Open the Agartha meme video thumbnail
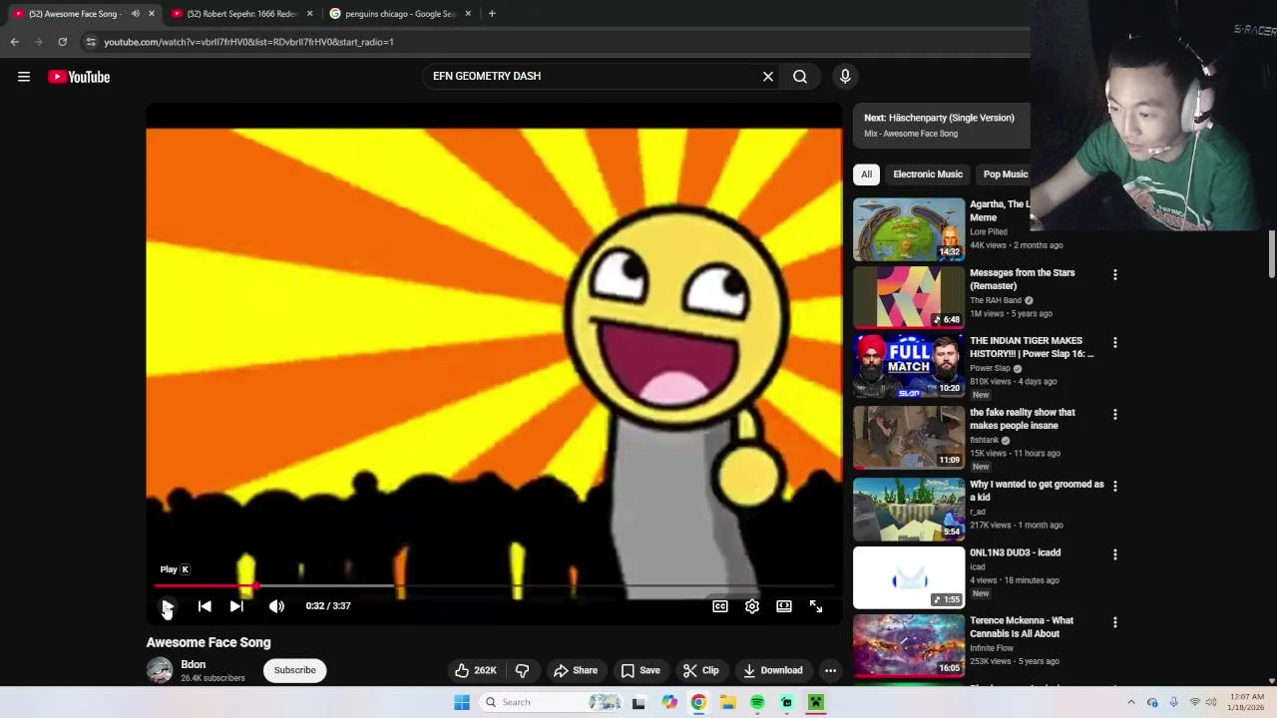This screenshot has width=1277, height=718. 909,229
